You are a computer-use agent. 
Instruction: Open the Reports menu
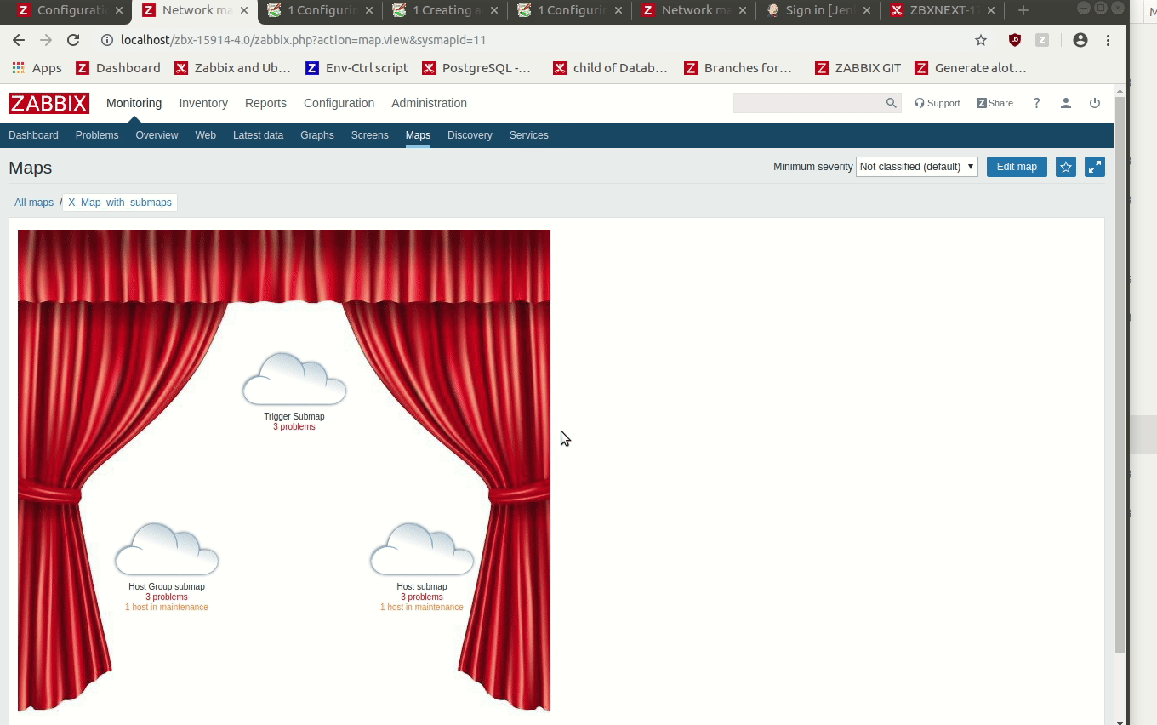point(265,103)
